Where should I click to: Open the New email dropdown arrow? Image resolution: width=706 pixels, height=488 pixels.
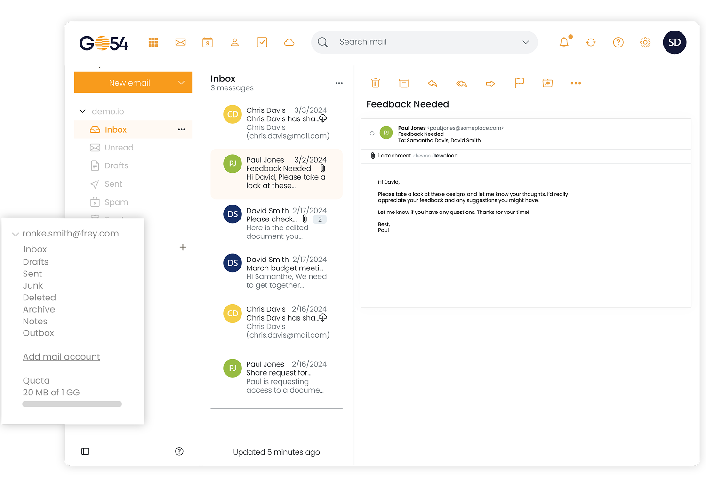point(181,83)
